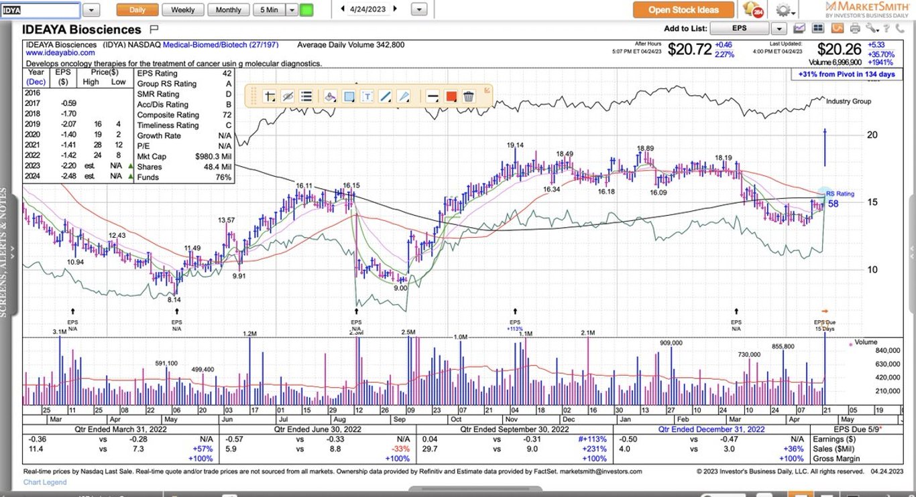Choose line thickness in drawing toolbar

pyautogui.click(x=433, y=96)
